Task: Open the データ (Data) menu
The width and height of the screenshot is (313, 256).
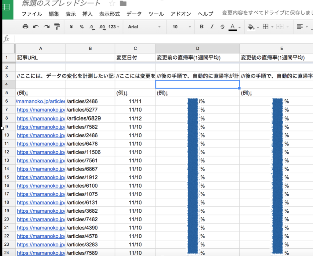Action: tap(134, 14)
